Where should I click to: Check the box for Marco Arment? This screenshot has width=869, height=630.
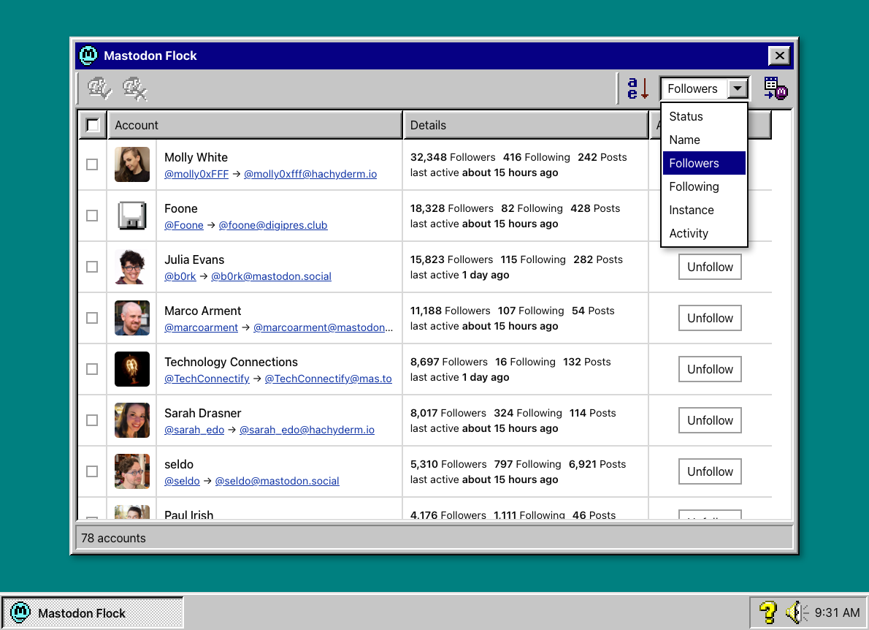pyautogui.click(x=92, y=318)
